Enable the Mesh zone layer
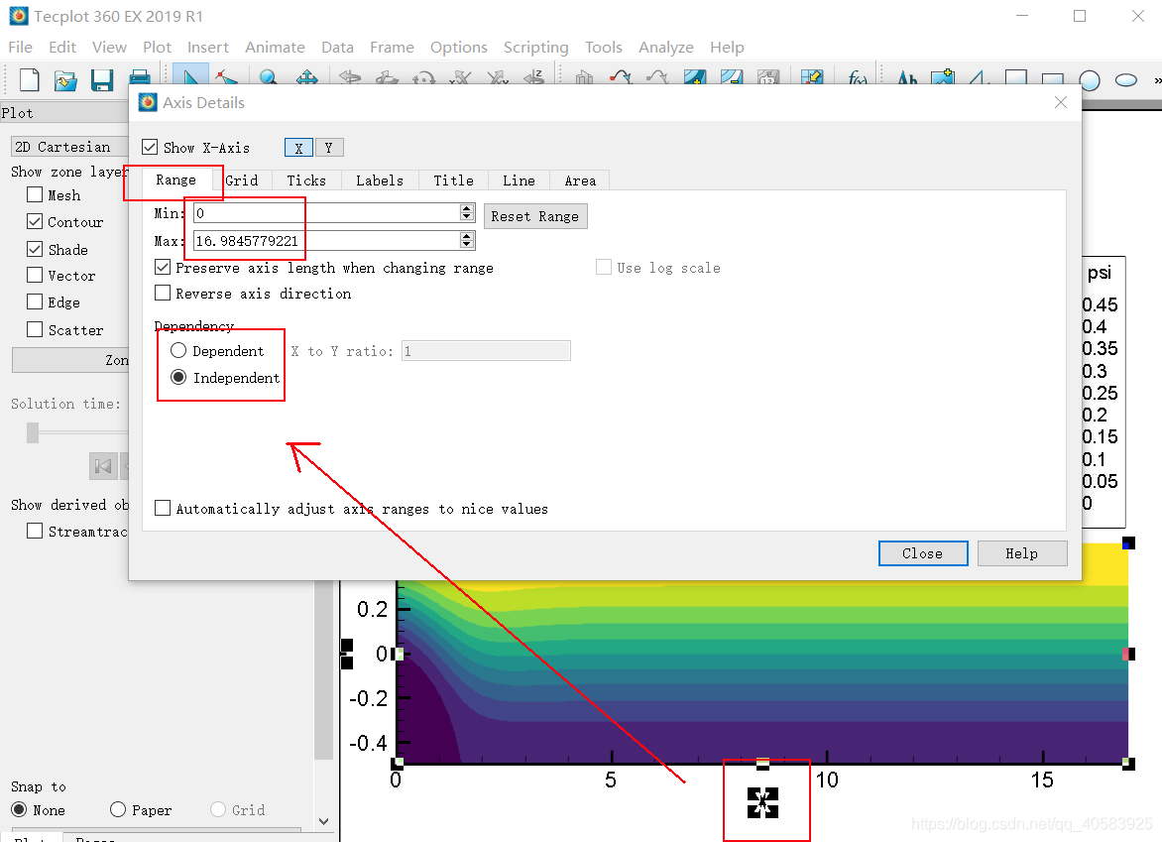The width and height of the screenshot is (1162, 842). (34, 194)
